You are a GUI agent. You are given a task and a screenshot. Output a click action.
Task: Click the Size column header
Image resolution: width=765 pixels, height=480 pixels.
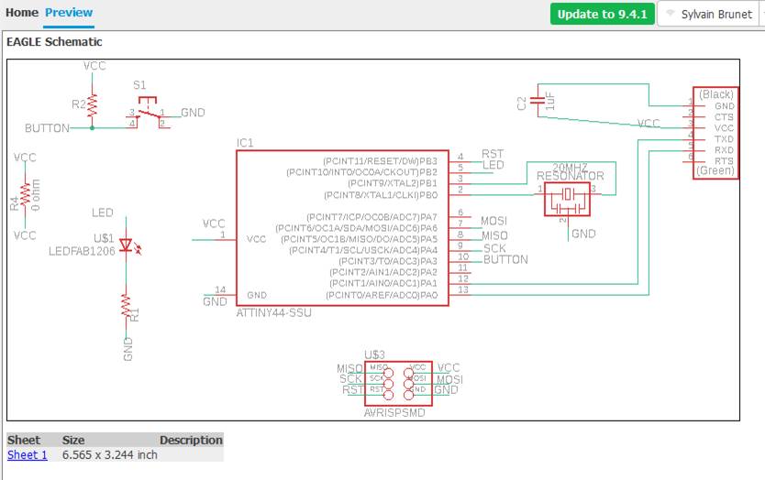(73, 440)
